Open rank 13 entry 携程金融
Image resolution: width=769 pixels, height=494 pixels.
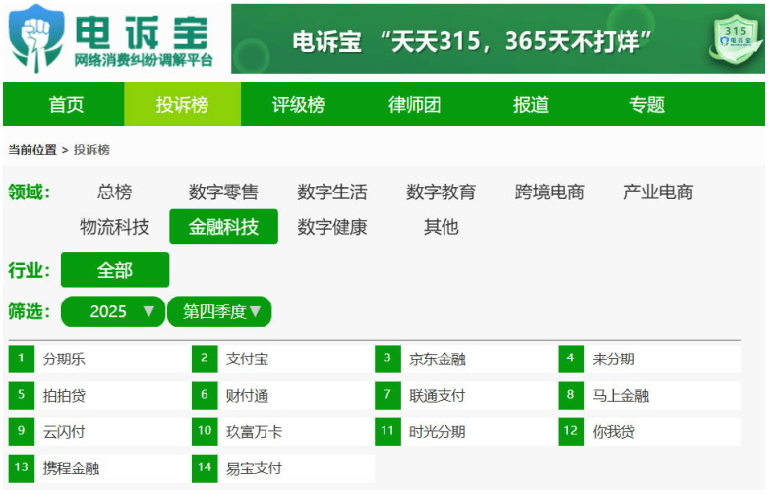99,468
